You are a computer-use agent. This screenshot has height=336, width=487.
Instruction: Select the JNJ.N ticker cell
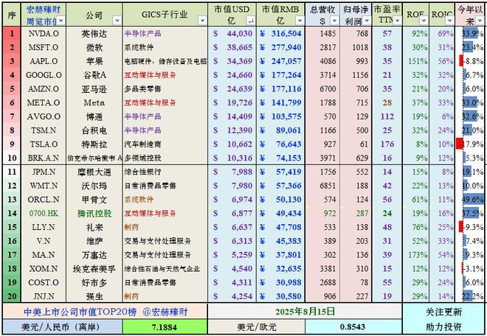(44, 296)
